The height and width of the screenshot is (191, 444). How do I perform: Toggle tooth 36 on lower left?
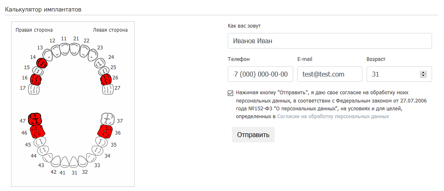(x=105, y=132)
